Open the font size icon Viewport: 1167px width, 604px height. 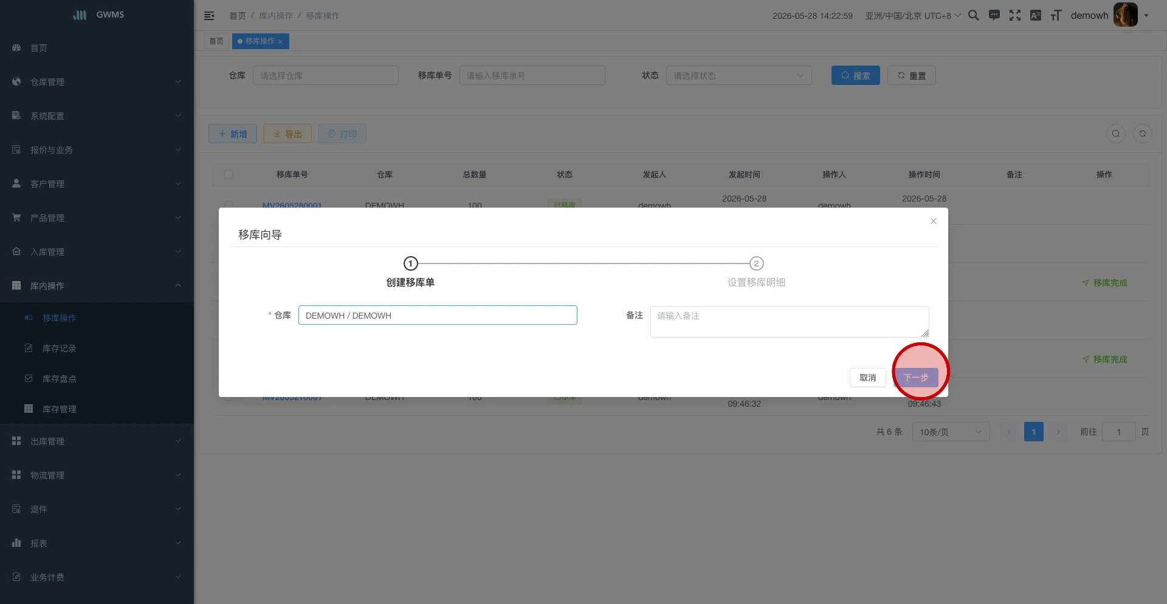[x=1056, y=15]
